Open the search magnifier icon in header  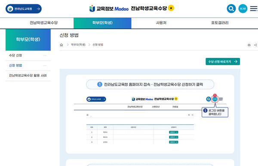click(231, 9)
